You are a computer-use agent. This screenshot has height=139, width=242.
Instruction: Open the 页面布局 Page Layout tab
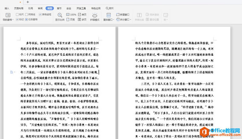19,8
